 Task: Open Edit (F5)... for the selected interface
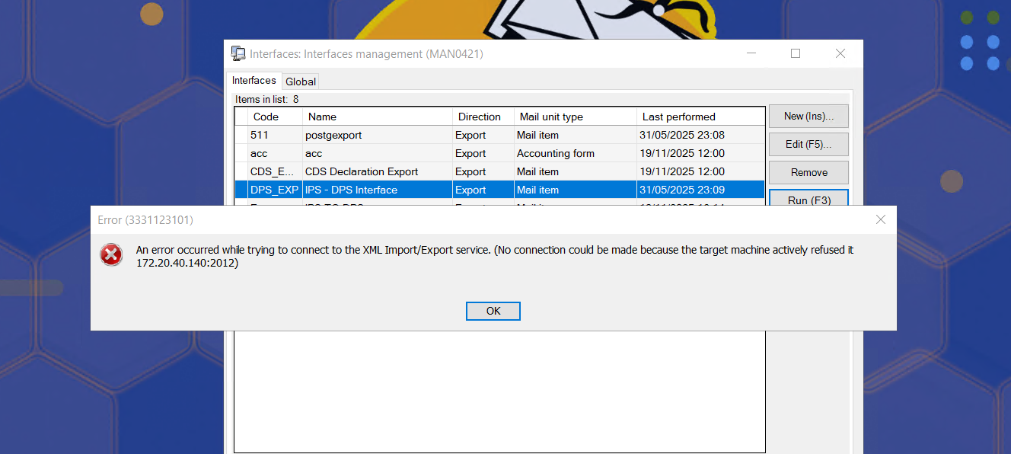pyautogui.click(x=808, y=145)
